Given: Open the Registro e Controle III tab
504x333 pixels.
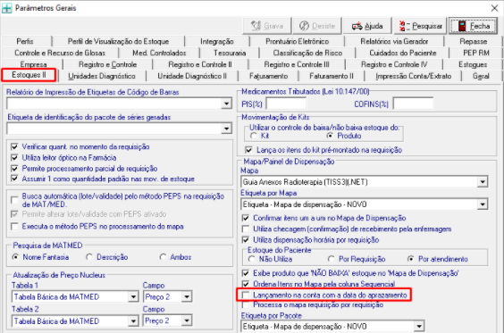Looking at the screenshot, I should click(x=297, y=64).
